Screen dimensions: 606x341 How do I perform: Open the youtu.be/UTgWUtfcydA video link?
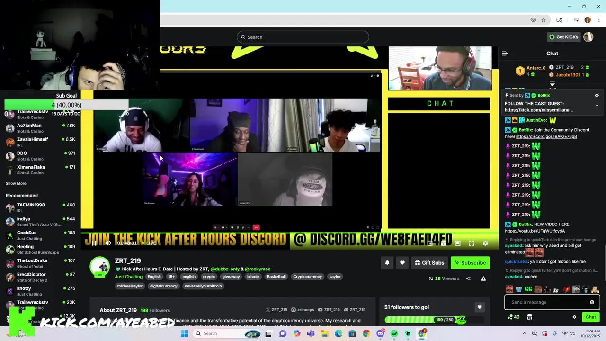click(535, 231)
